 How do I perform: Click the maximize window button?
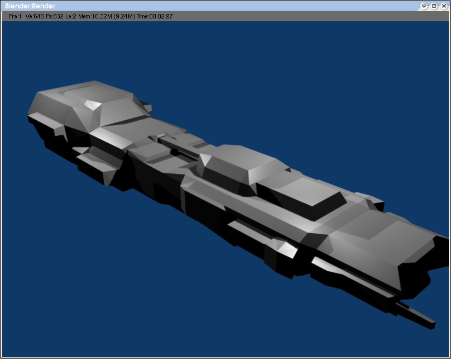pos(434,6)
